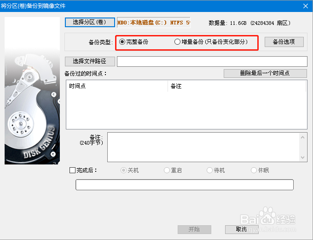Select the 休眠 radio option
The width and height of the screenshot is (313, 240).
coord(260,170)
